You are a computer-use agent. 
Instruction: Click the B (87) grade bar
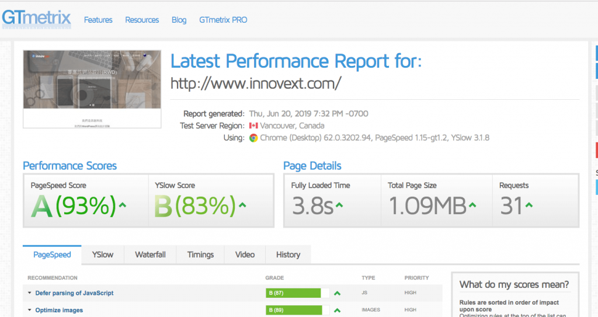[x=293, y=293]
